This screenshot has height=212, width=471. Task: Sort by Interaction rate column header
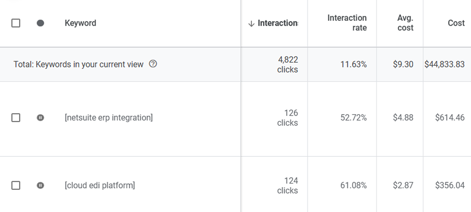tap(347, 23)
